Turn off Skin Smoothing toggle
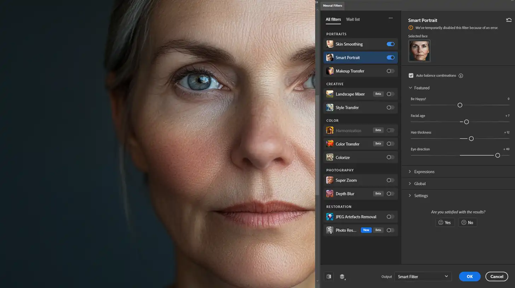This screenshot has width=515, height=288. coord(390,44)
